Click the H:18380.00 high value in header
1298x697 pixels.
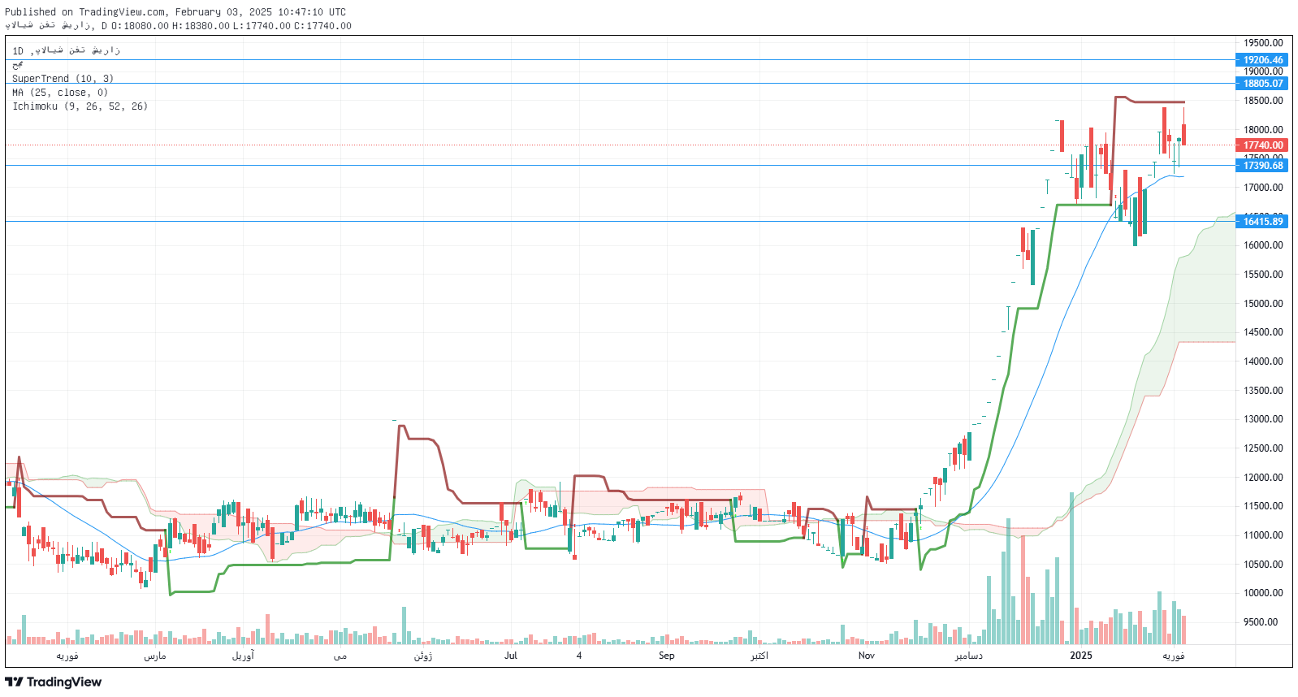(201, 26)
